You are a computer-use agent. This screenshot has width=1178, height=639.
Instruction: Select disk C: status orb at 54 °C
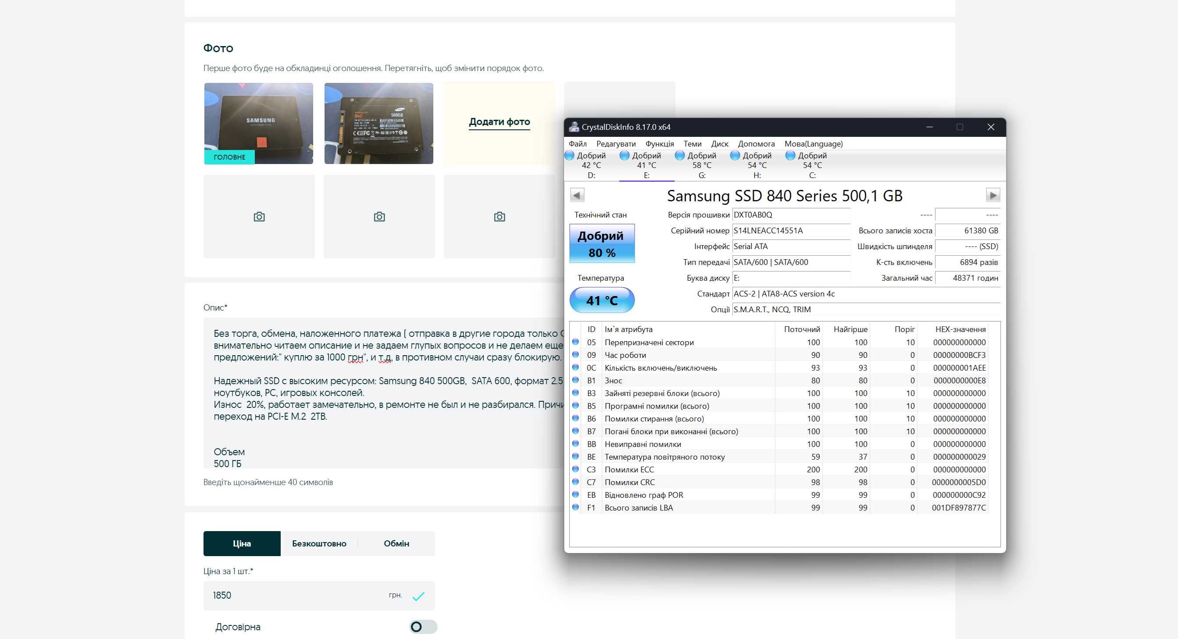click(790, 156)
